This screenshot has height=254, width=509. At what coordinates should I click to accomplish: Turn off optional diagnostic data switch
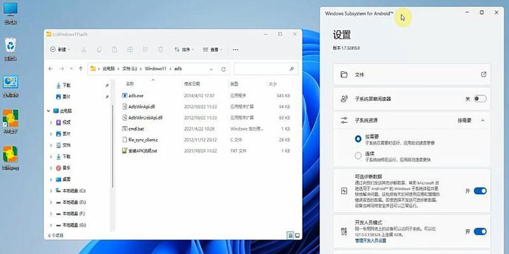[480, 191]
